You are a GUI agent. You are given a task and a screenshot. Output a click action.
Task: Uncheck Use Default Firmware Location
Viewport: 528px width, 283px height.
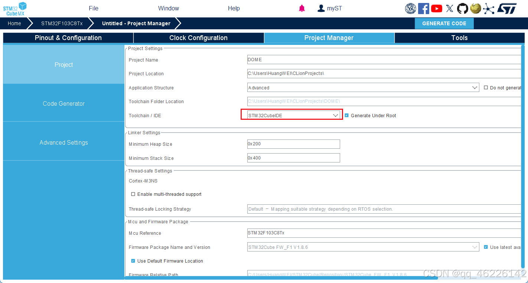[133, 261]
